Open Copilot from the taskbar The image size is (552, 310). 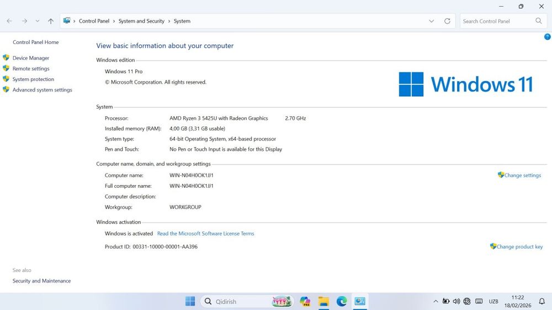(x=305, y=301)
